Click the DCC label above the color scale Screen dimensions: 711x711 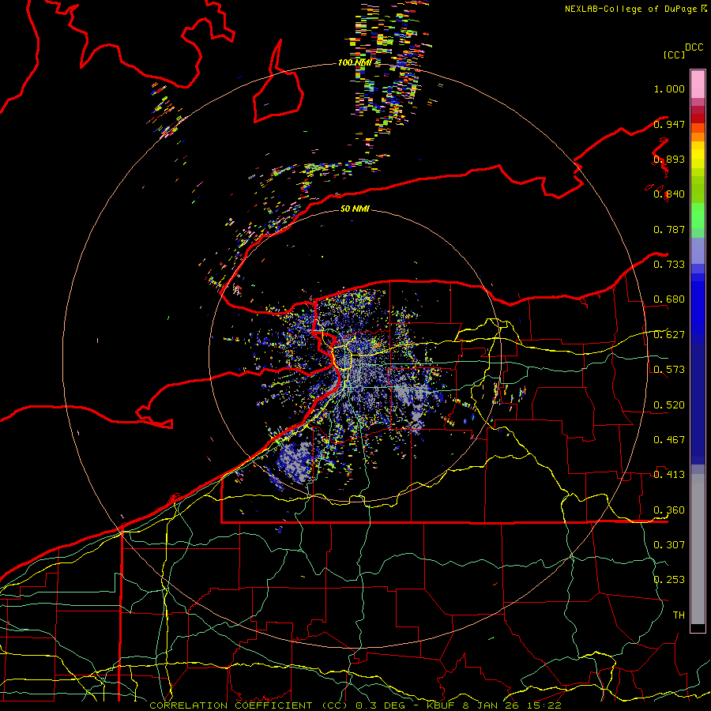[x=694, y=47]
